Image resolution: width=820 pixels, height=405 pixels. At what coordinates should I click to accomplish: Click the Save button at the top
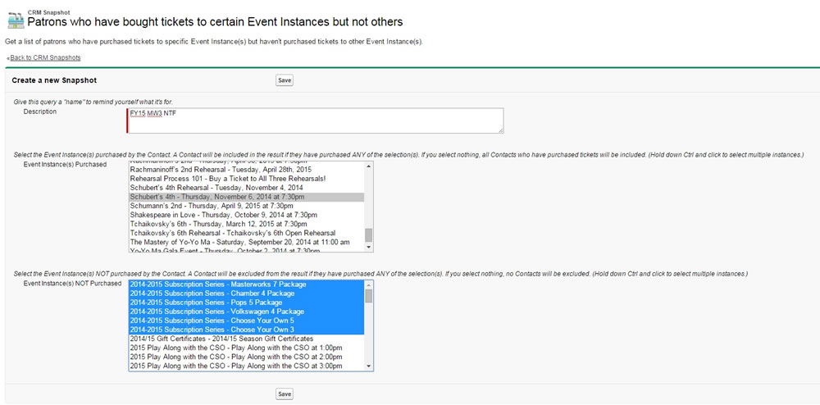(285, 80)
